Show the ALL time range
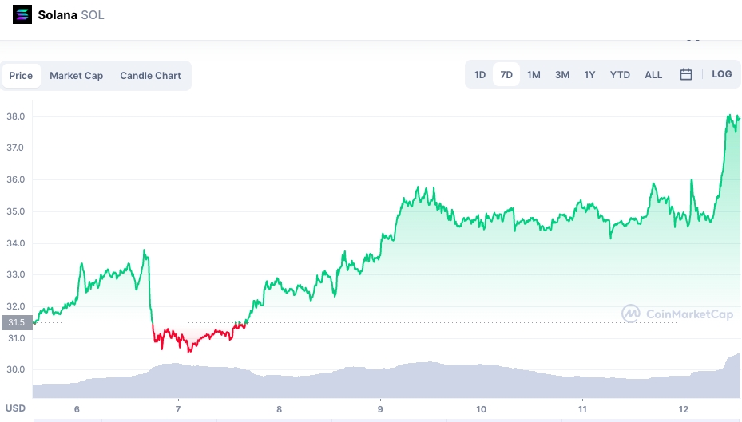The width and height of the screenshot is (742, 422). click(653, 75)
